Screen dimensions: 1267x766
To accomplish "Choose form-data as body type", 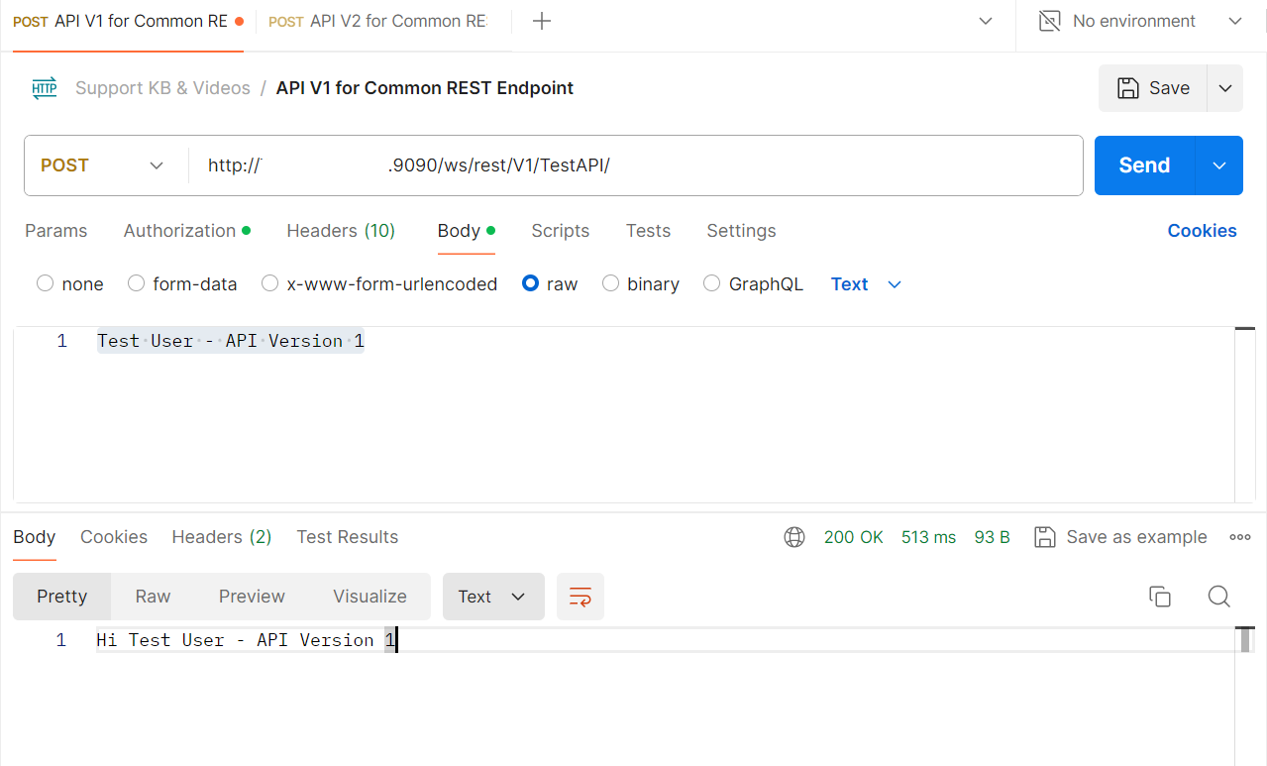I will pos(136,283).
